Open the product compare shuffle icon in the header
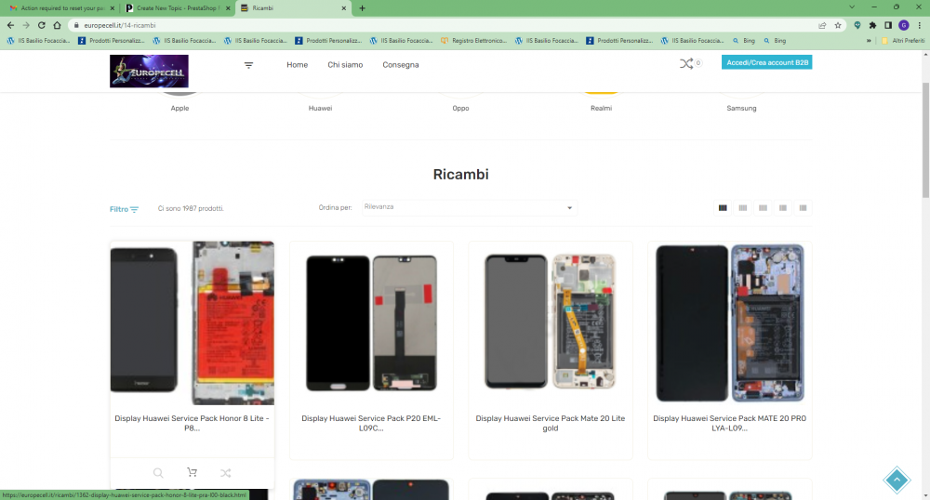Image resolution: width=930 pixels, height=500 pixels. click(x=686, y=63)
